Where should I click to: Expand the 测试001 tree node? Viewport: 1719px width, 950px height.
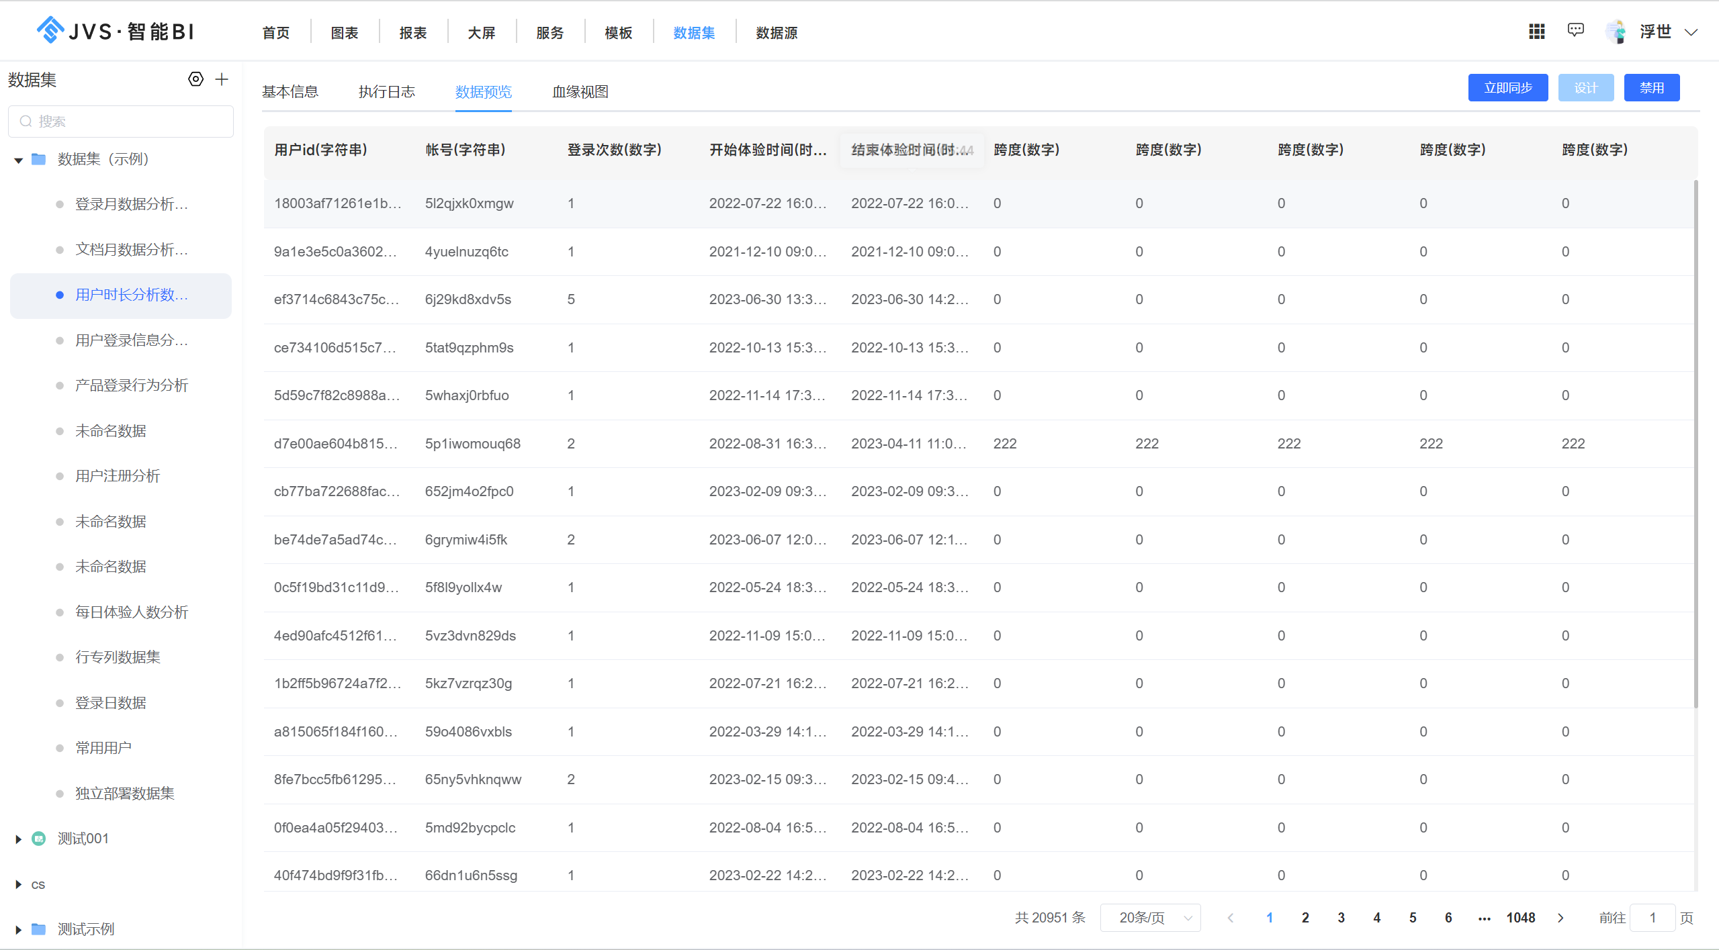(17, 838)
